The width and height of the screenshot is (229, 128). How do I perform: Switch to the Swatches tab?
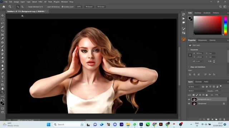pyautogui.click(x=198, y=13)
